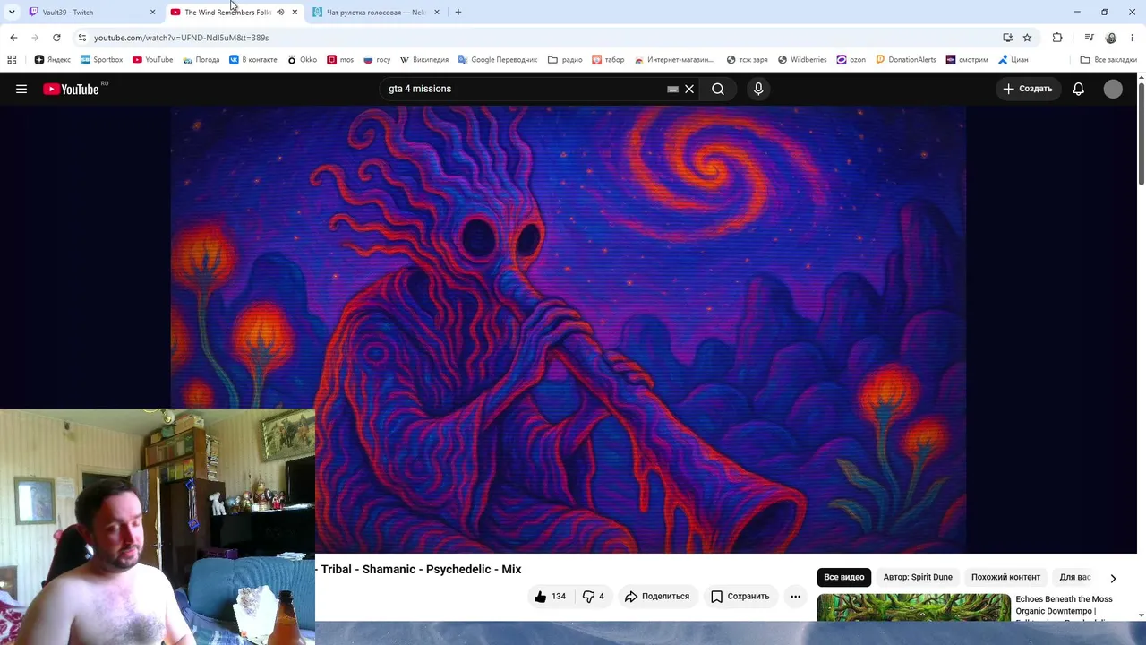This screenshot has width=1146, height=645.
Task: Open the YouTube guide hamburger menu
Action: pyautogui.click(x=21, y=89)
